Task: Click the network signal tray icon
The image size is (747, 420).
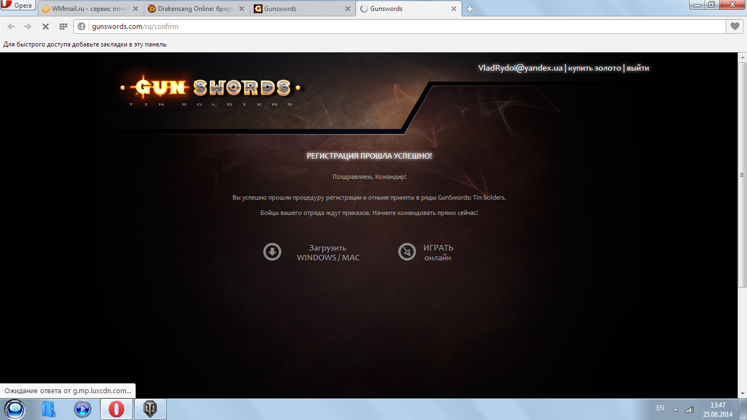Action: [688, 409]
